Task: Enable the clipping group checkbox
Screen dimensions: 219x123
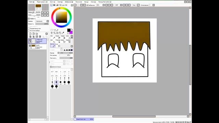Action: tap(29, 28)
